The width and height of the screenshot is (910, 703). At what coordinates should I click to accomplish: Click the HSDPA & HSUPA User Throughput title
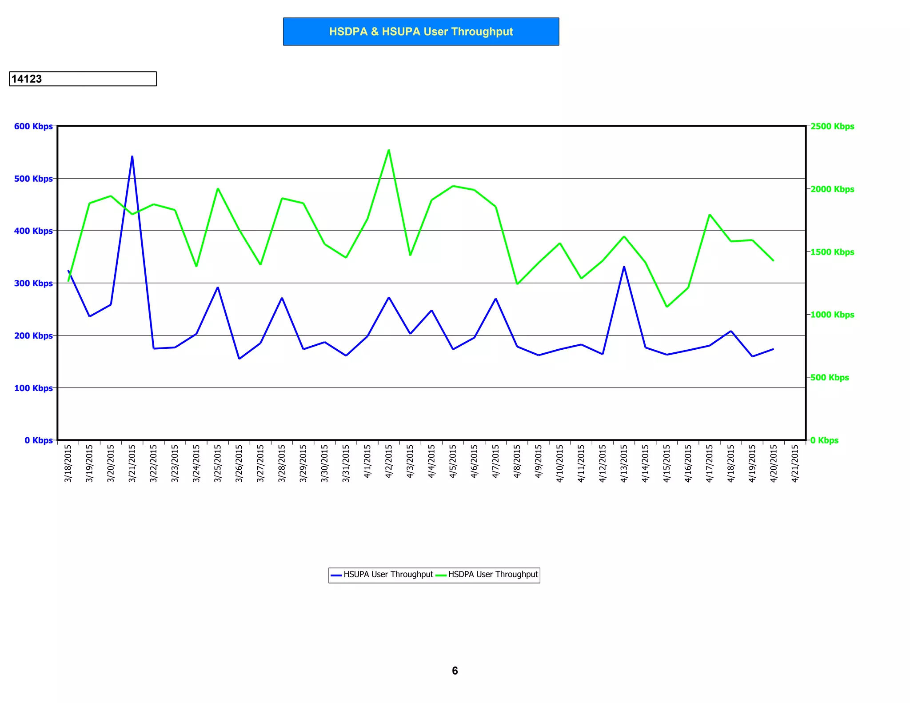[421, 32]
